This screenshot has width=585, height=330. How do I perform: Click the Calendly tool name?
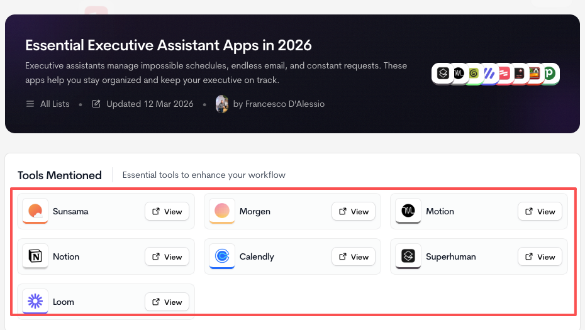pos(257,256)
